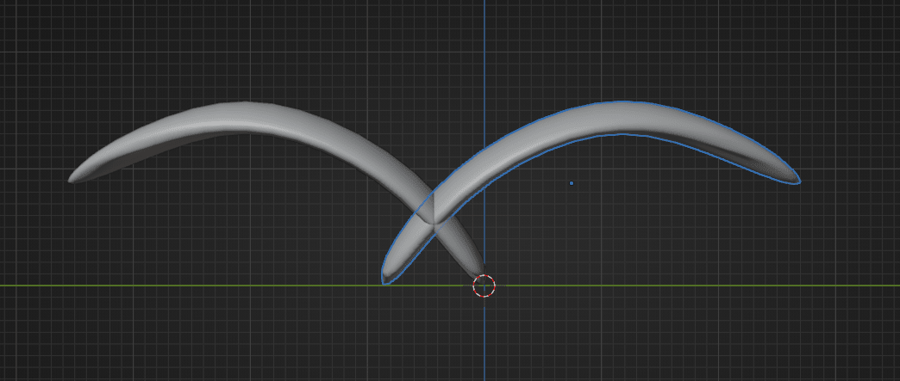Click the blue-outlined selected curved object
This screenshot has width=900, height=381.
coord(621,119)
